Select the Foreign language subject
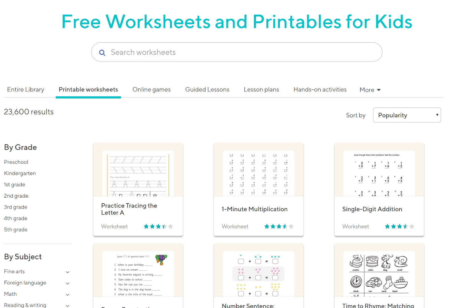 click(25, 283)
